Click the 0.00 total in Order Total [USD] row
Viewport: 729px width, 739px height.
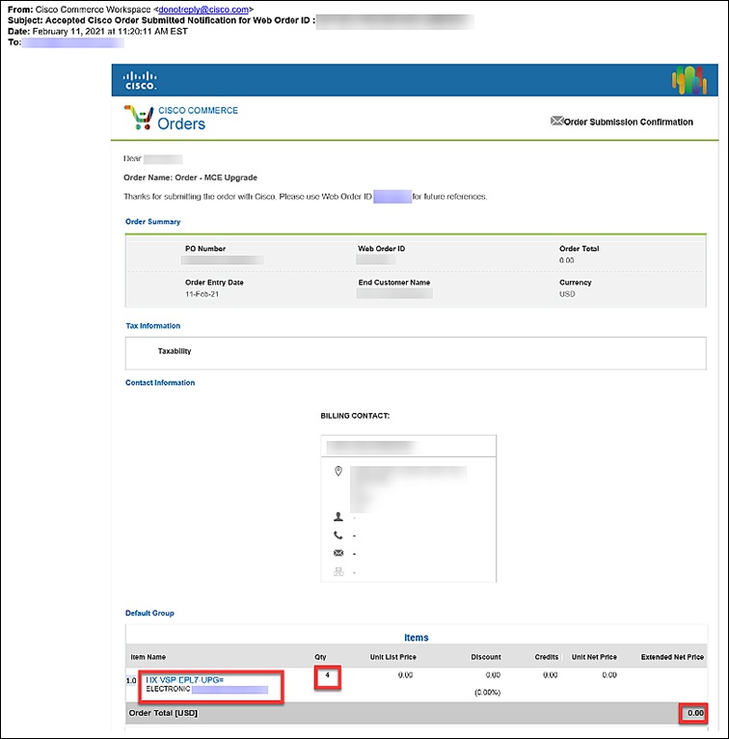(x=695, y=713)
